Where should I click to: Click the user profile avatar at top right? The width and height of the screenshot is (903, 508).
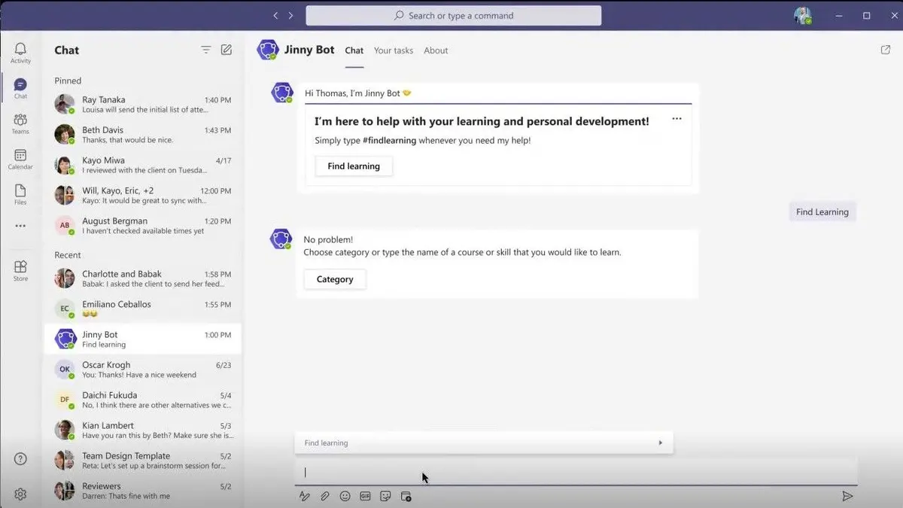[803, 15]
